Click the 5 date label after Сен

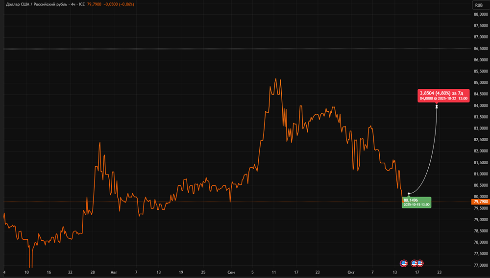[x=252, y=273]
